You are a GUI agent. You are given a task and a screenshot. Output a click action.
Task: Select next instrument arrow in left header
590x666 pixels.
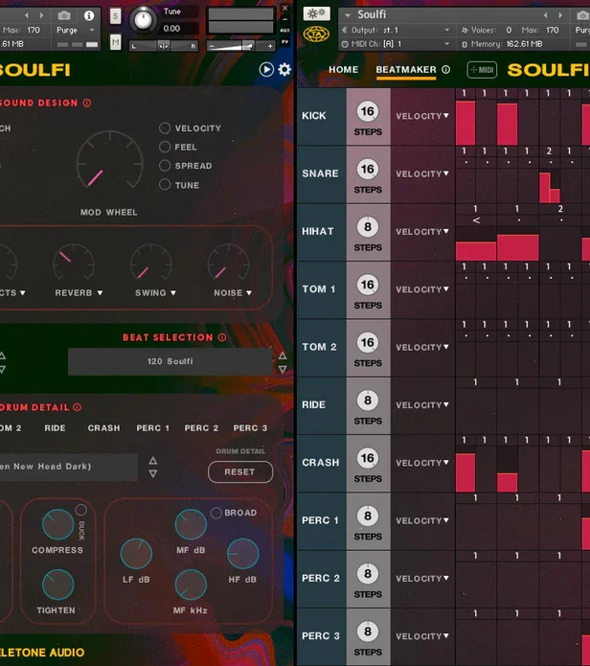click(41, 15)
